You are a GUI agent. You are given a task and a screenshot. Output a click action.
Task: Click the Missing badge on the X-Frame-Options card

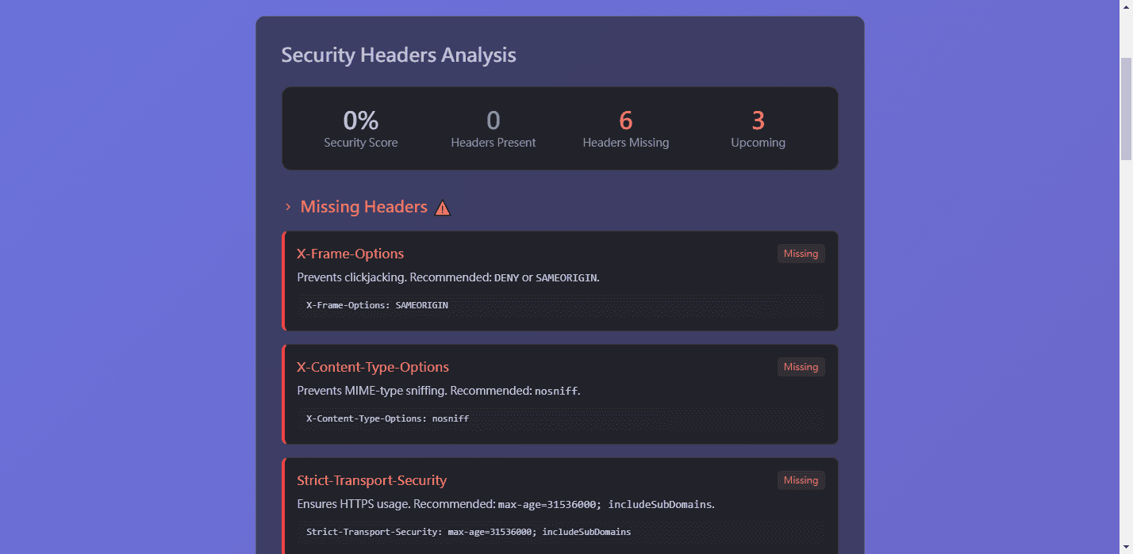pos(801,254)
